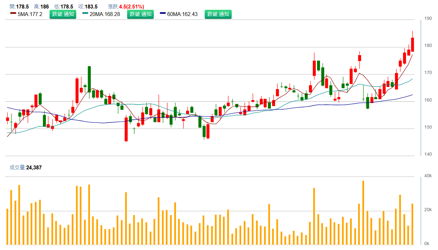Click the 收 183.5 closing price text

tap(88, 7)
